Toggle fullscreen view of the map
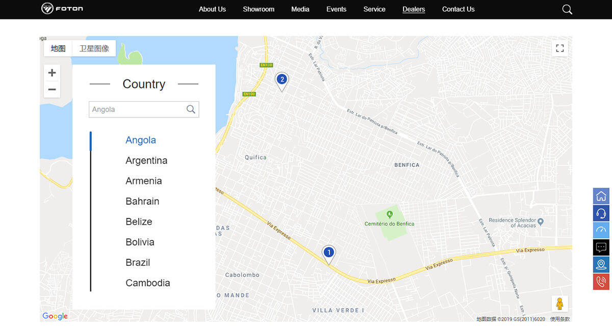 559,48
